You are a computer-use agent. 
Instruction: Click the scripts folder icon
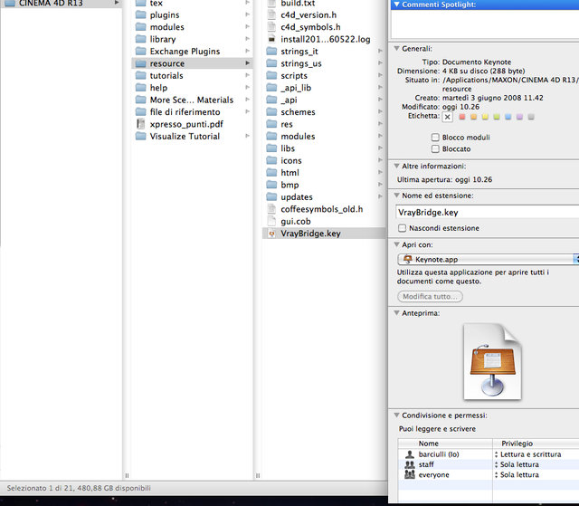coord(271,75)
